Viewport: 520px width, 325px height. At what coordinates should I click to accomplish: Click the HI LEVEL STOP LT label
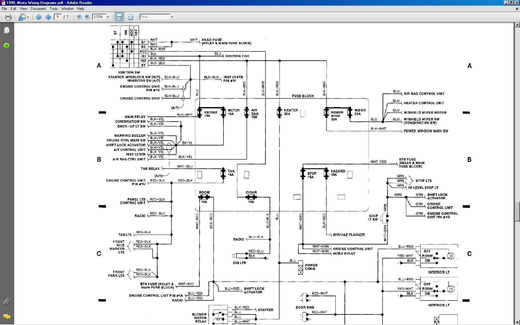(423, 188)
